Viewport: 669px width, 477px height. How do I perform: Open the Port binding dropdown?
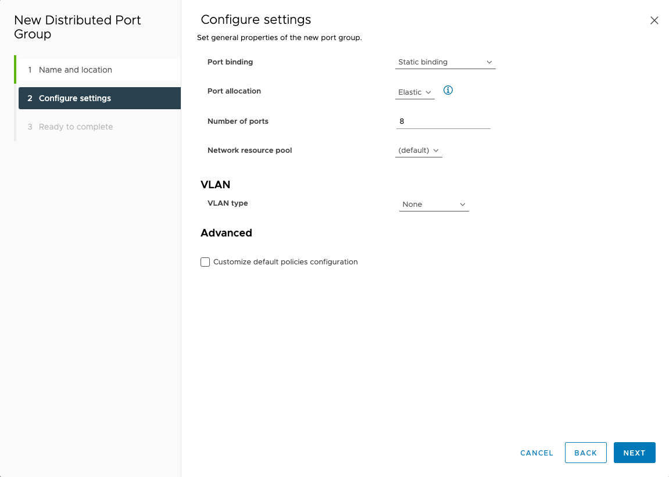point(445,62)
